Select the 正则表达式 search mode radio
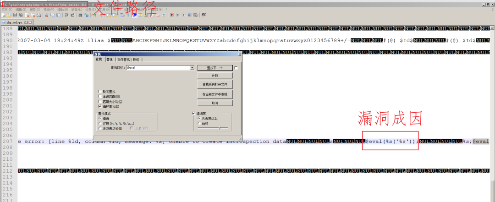This screenshot has height=202, width=495. click(x=100, y=128)
